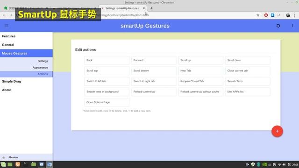The width and height of the screenshot is (299, 168).
Task: Open the Chromium three-dot menu
Action: tap(294, 15)
